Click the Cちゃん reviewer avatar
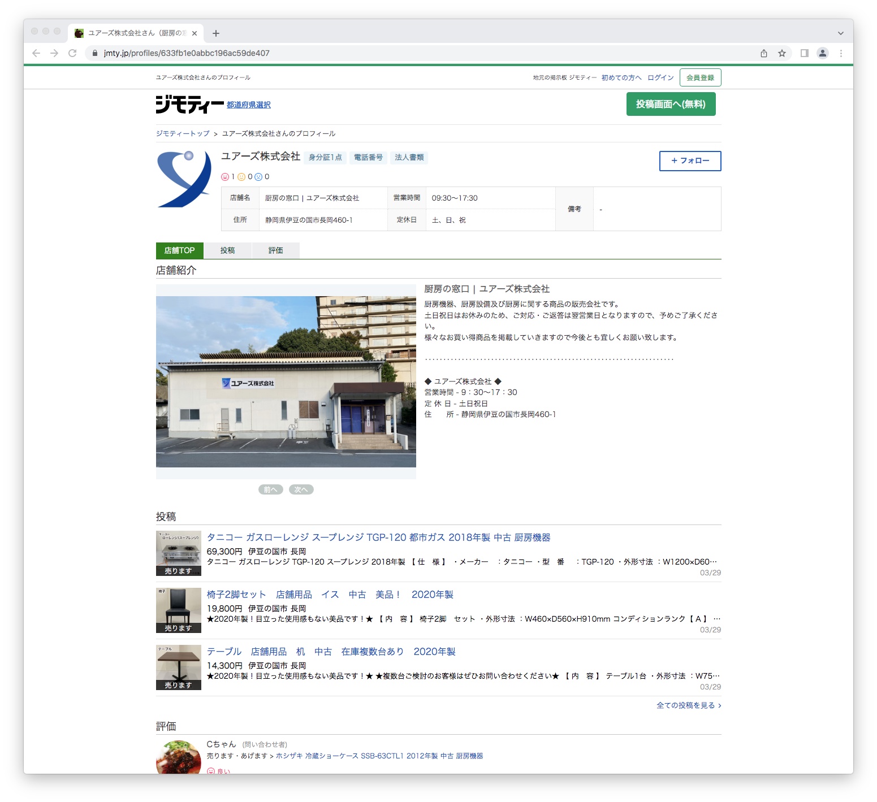The image size is (877, 802). [179, 757]
